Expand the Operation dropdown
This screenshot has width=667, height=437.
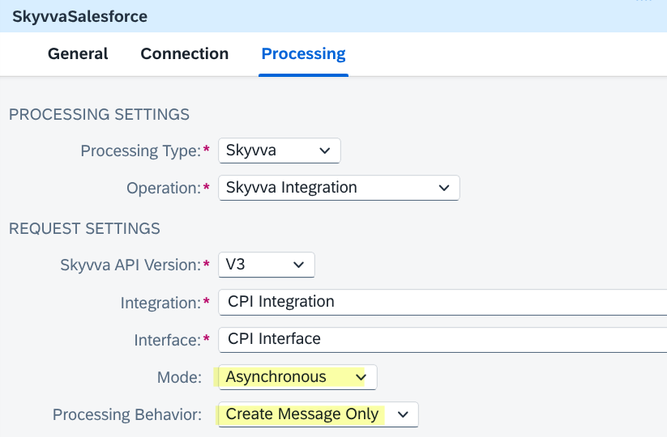click(x=339, y=188)
